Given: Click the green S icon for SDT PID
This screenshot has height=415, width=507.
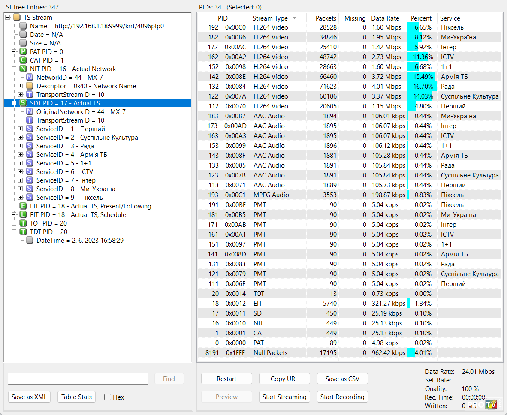Looking at the screenshot, I should tap(23, 103).
